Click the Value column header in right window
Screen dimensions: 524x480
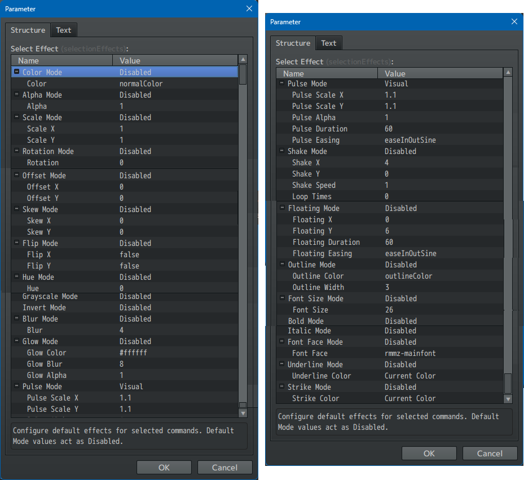point(440,73)
